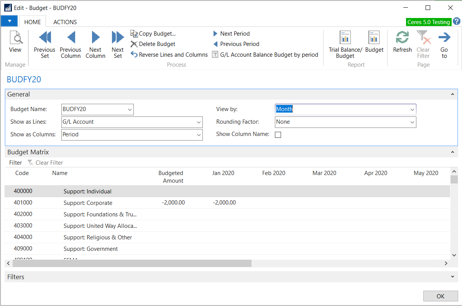The height and width of the screenshot is (306, 462).
Task: Expand the Filters section
Action: pyautogui.click(x=452, y=277)
